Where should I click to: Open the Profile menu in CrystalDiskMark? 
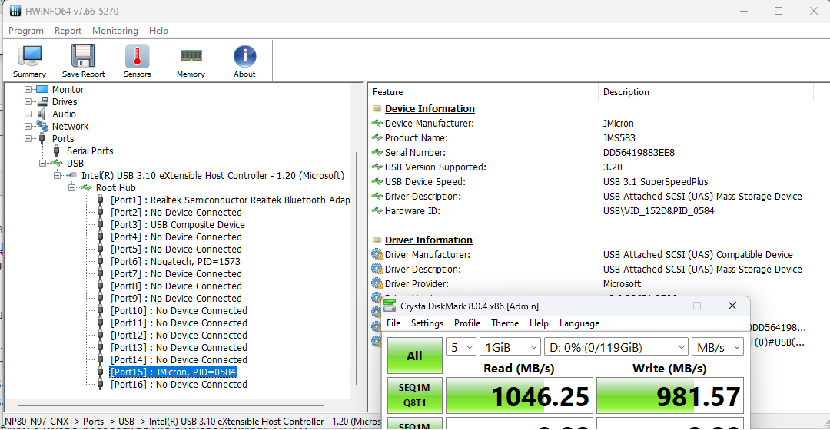click(x=467, y=323)
